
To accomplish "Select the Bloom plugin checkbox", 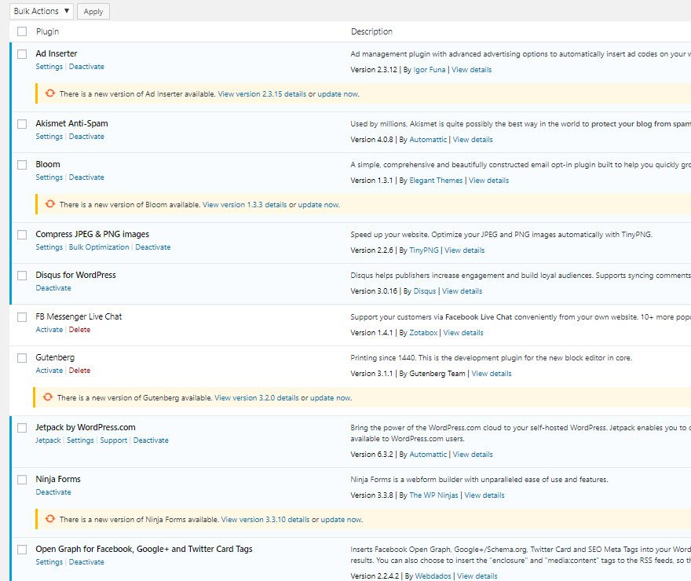I will pyautogui.click(x=22, y=165).
